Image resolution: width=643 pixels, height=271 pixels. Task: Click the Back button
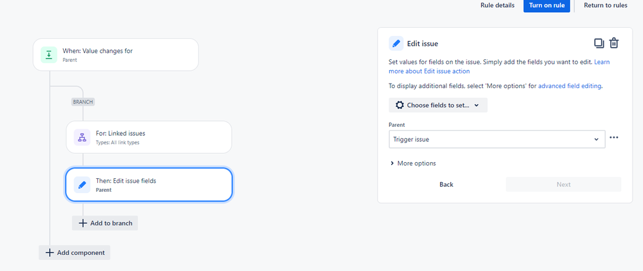(446, 185)
